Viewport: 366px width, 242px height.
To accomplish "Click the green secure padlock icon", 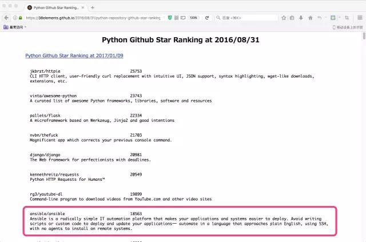I will (x=21, y=18).
